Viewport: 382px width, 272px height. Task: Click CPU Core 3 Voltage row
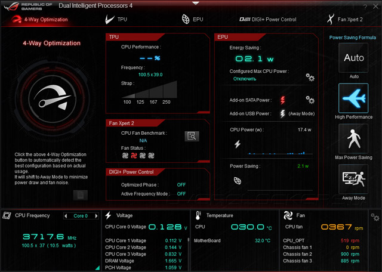click(x=143, y=254)
